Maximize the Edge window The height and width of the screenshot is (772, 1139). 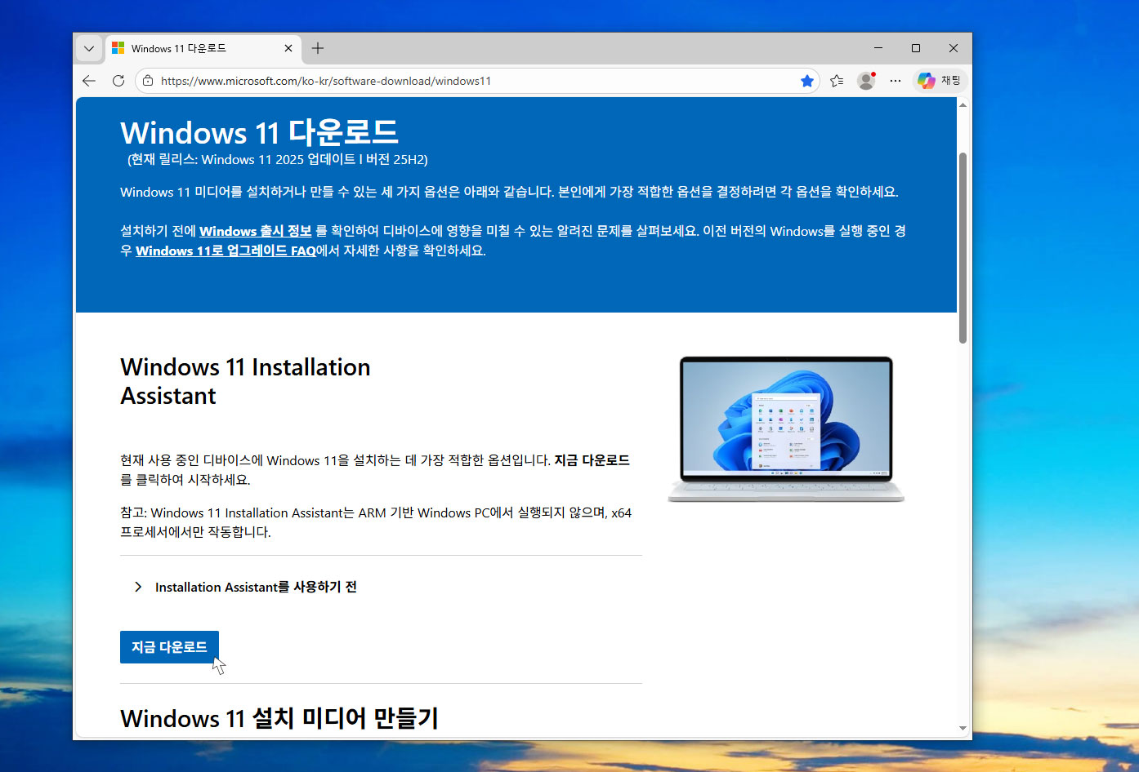916,48
